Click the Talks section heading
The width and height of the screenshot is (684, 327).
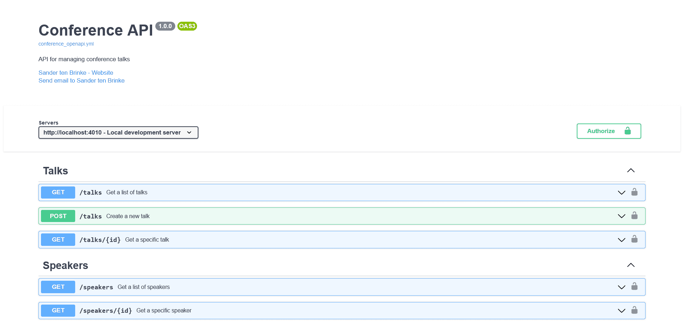coord(56,171)
